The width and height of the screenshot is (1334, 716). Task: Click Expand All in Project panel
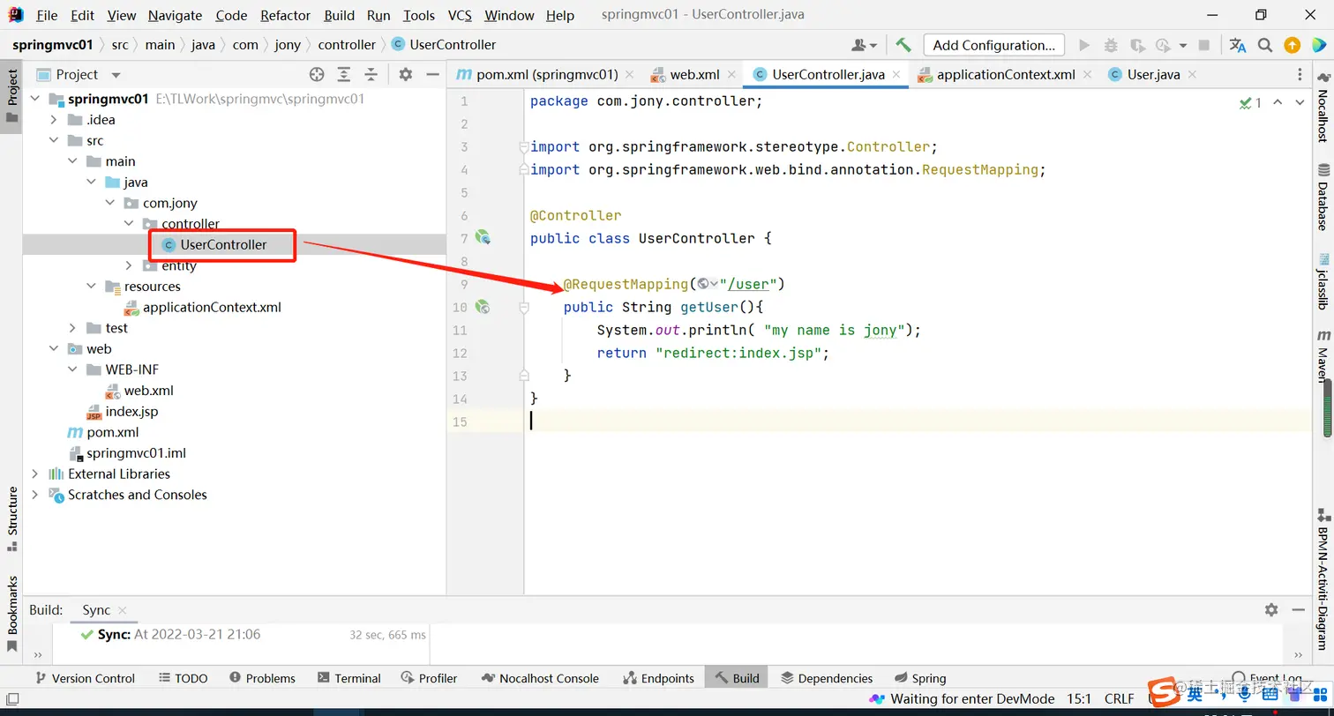[344, 74]
